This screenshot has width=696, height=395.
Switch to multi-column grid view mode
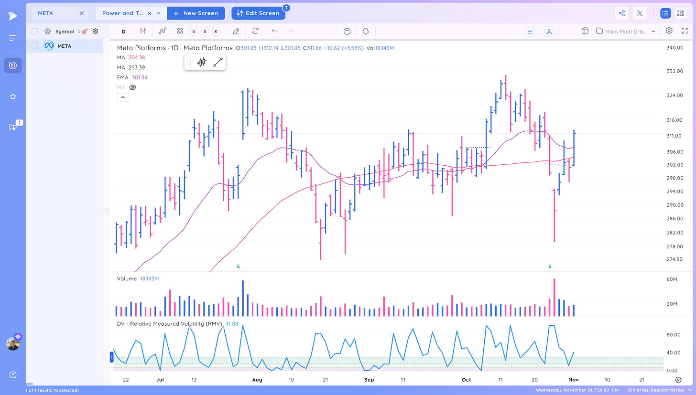[680, 13]
